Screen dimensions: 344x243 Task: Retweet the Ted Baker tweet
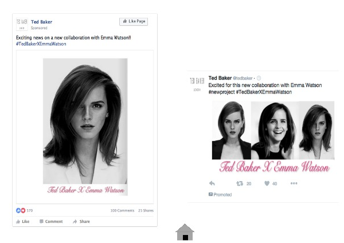coord(240,183)
